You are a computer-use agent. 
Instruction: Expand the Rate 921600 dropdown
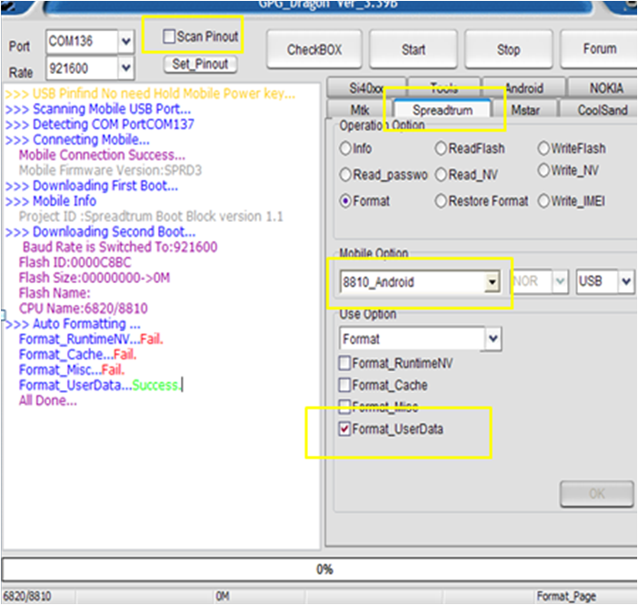(125, 68)
